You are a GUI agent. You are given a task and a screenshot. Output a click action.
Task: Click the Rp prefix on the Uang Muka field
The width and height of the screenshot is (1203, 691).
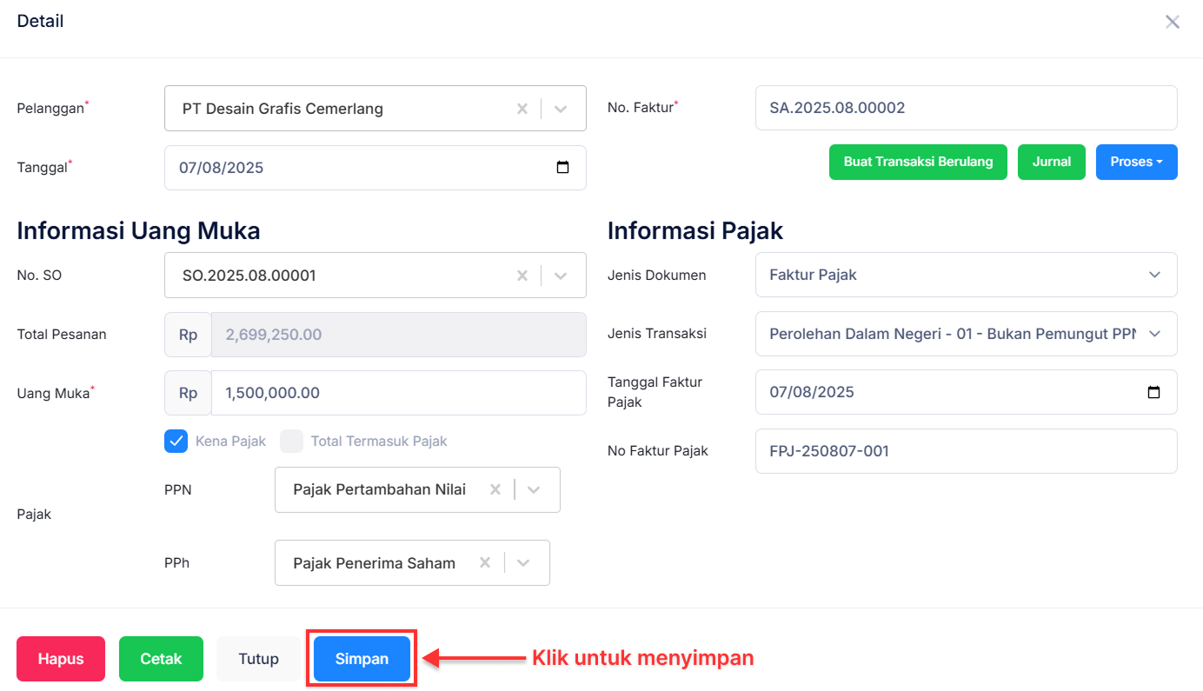coord(187,392)
